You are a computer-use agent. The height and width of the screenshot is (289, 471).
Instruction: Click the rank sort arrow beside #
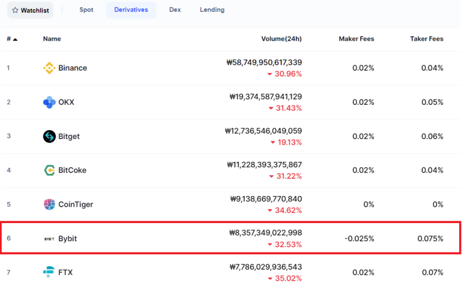pos(15,39)
